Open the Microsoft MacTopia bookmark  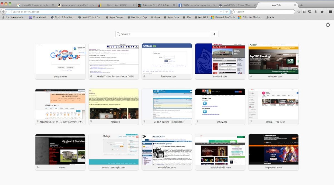point(223,17)
